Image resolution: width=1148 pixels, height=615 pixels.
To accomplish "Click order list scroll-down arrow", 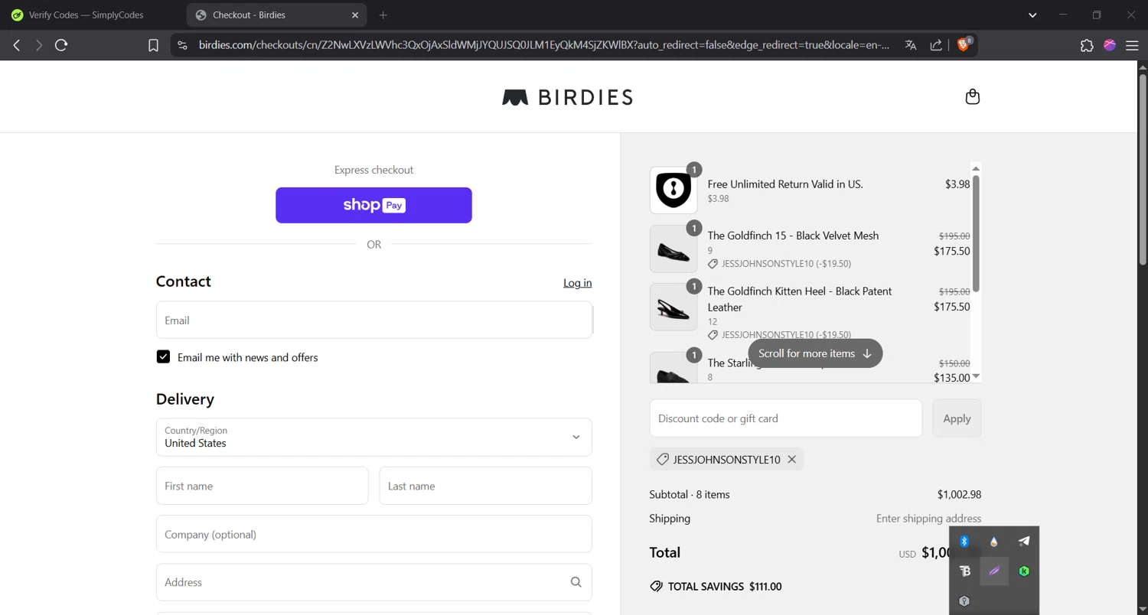I will click(x=976, y=377).
